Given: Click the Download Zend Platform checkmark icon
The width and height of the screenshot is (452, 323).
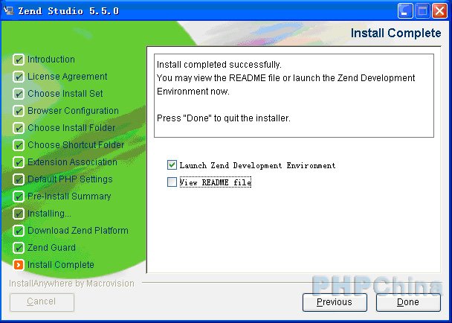Looking at the screenshot, I should click(19, 231).
